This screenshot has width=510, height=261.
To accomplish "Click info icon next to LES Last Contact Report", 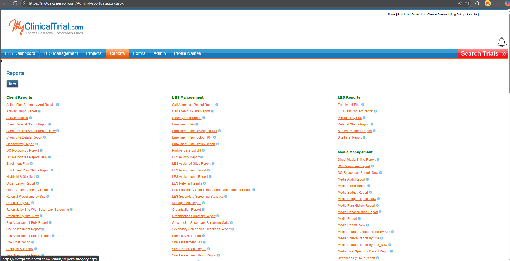I will [375, 111].
